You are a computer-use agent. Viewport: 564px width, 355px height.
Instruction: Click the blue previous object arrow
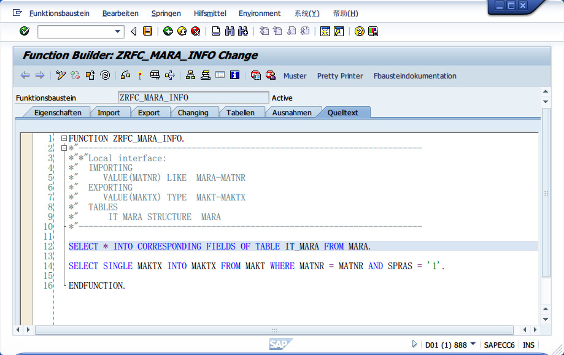(x=25, y=75)
